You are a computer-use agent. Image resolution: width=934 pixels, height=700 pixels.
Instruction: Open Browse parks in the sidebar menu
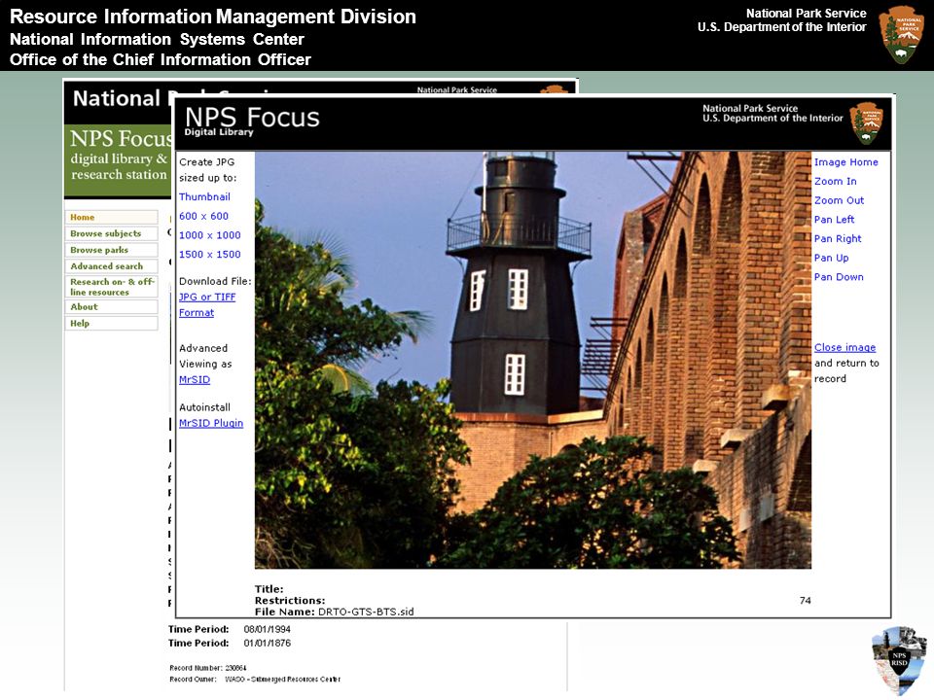pos(111,250)
